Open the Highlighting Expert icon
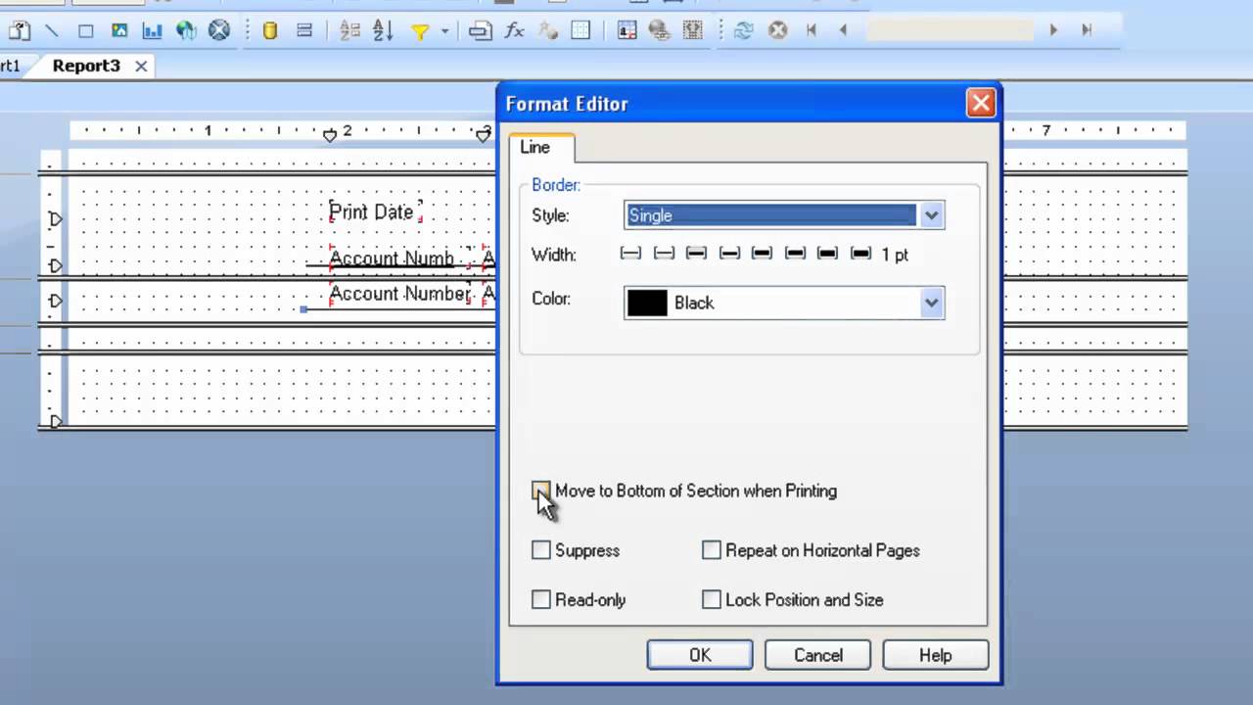This screenshot has height=705, width=1253. [626, 30]
